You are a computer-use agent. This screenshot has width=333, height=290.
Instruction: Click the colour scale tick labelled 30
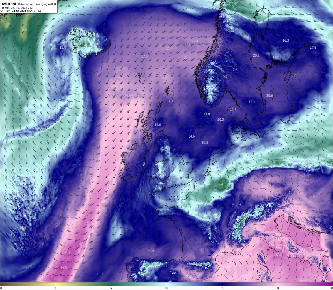click(277, 288)
